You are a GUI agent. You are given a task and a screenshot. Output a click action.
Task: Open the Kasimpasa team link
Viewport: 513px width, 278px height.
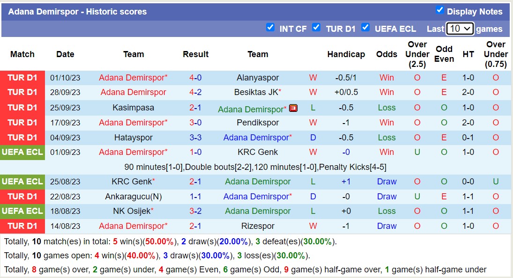(134, 107)
